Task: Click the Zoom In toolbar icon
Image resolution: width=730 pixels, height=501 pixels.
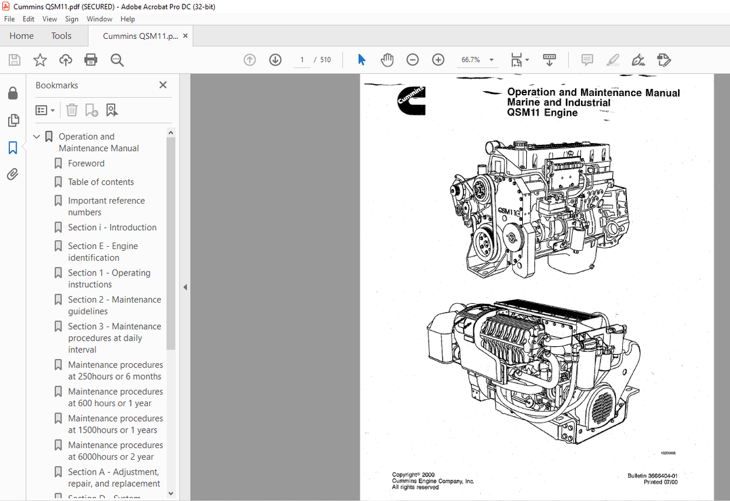Action: tap(438, 59)
